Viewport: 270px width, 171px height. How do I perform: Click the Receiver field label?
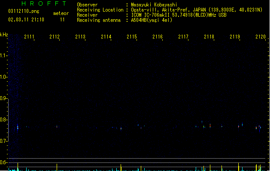(87, 15)
